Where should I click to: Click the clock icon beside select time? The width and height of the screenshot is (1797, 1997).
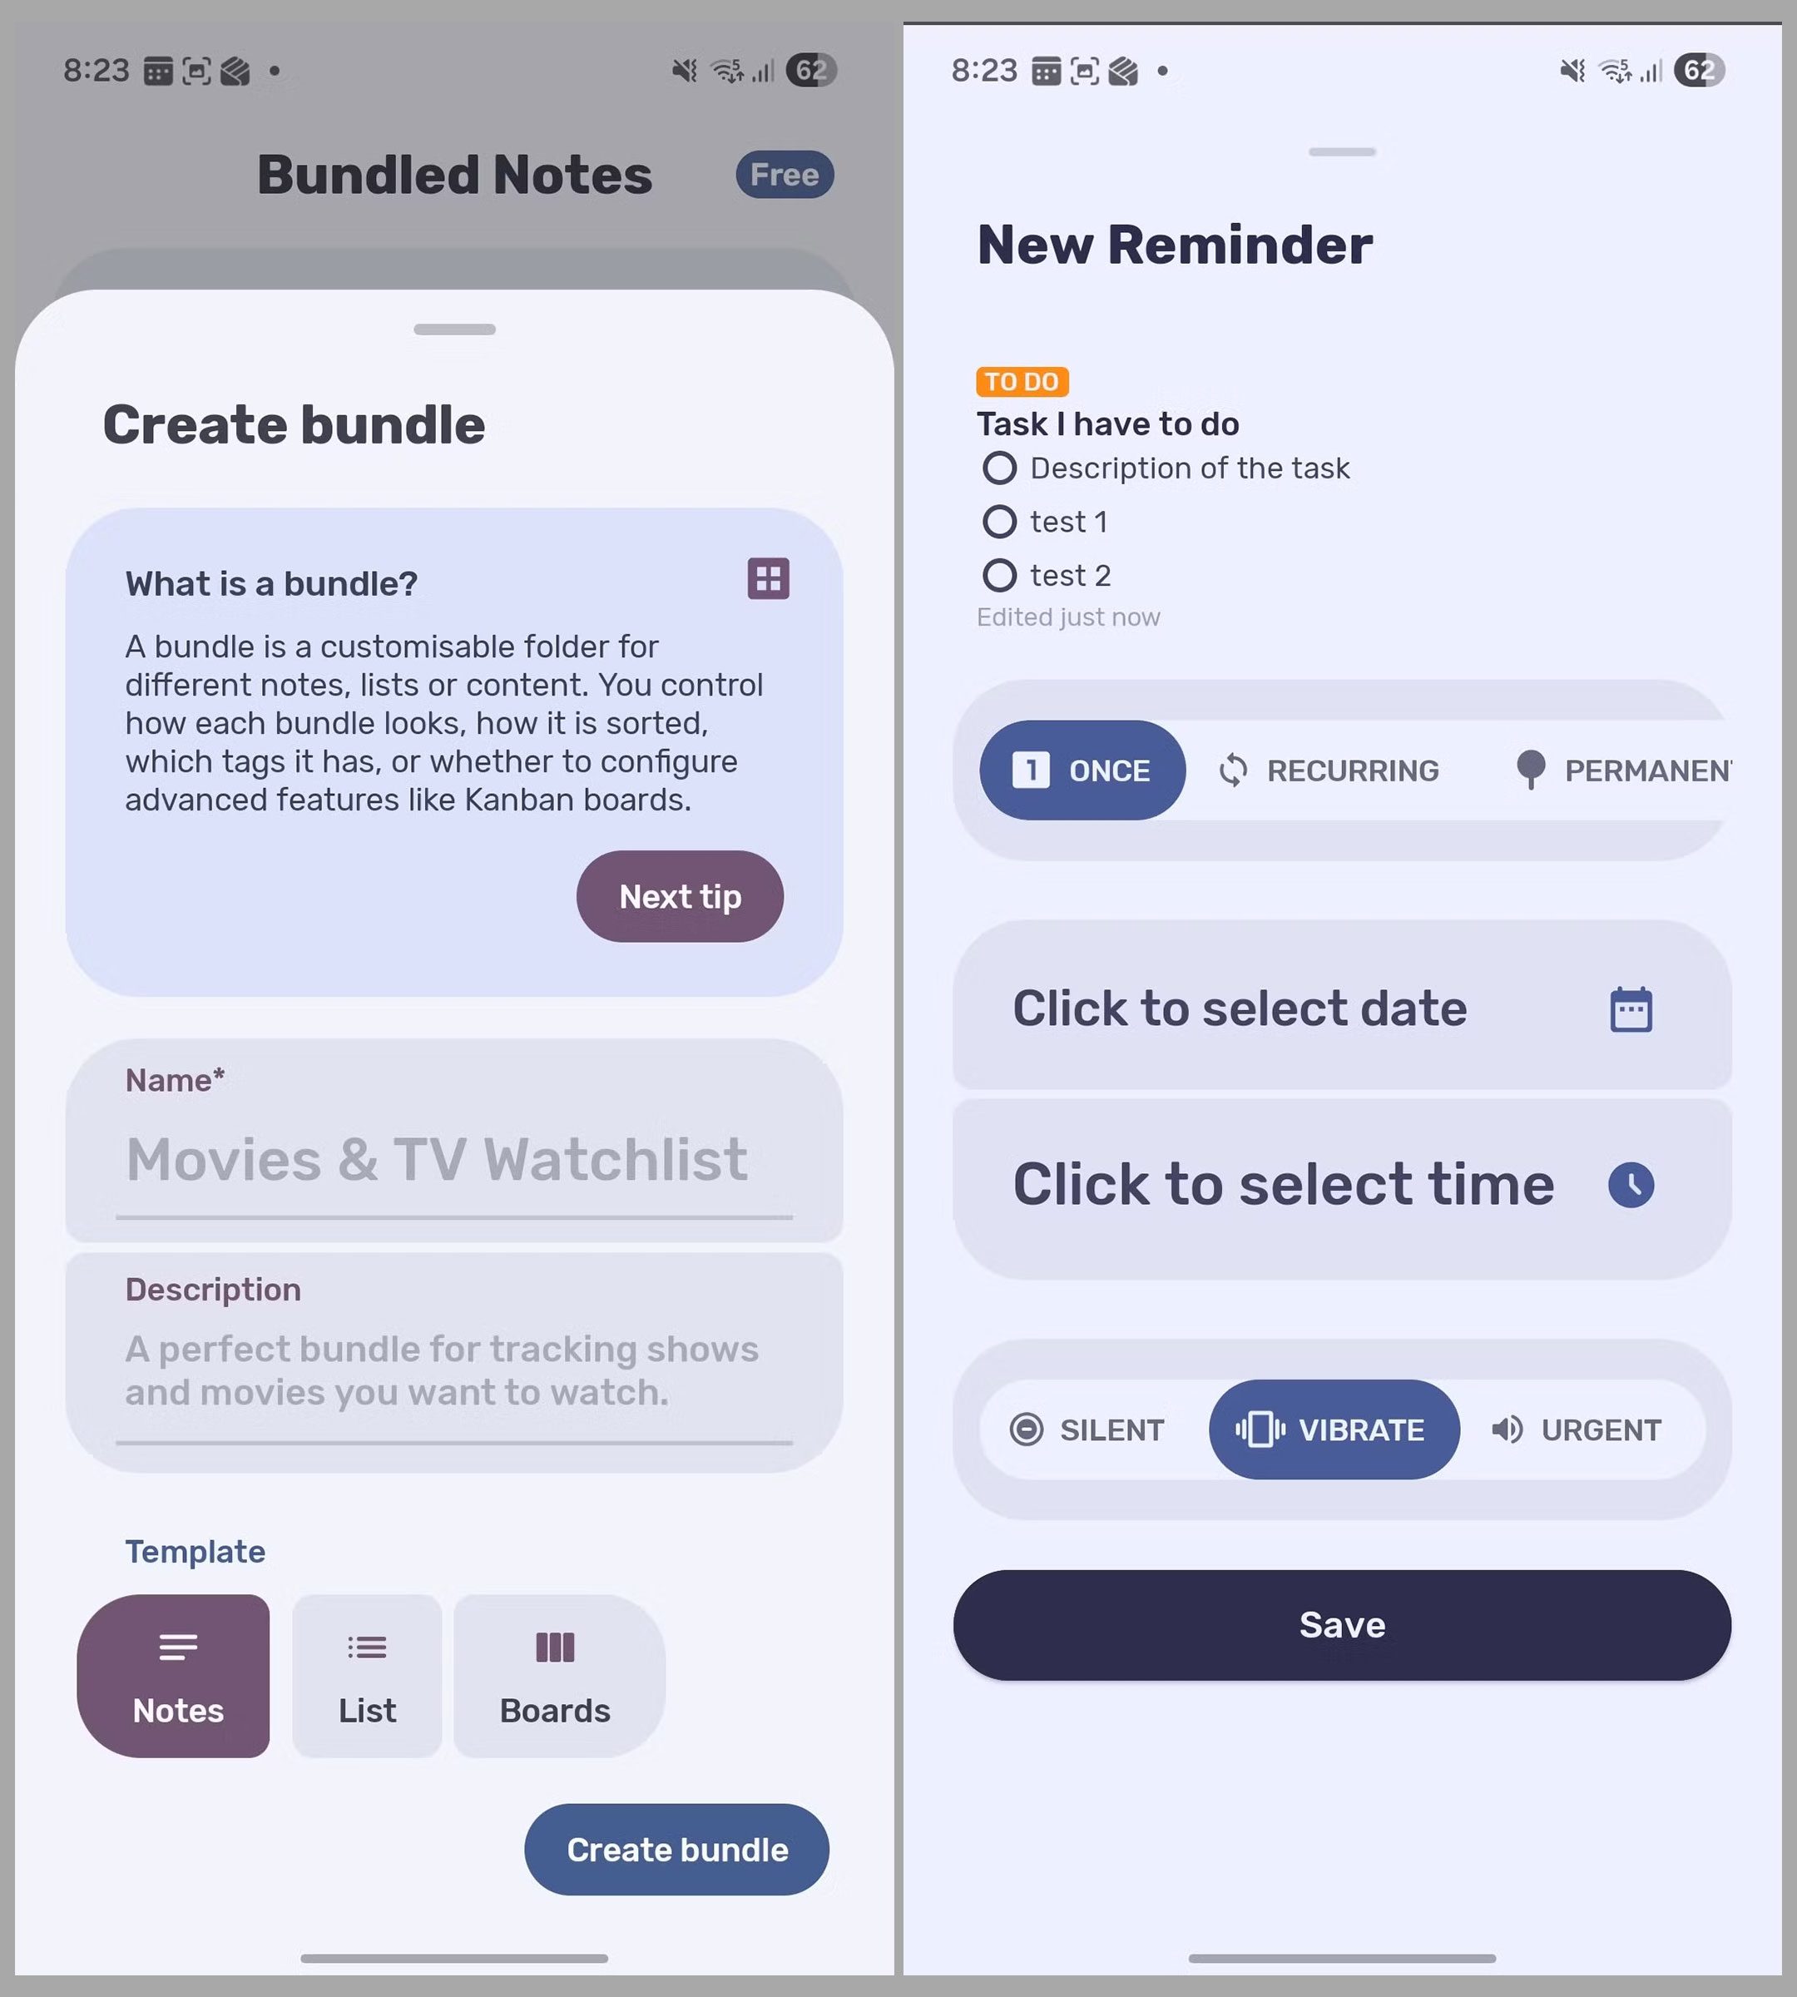(1630, 1184)
